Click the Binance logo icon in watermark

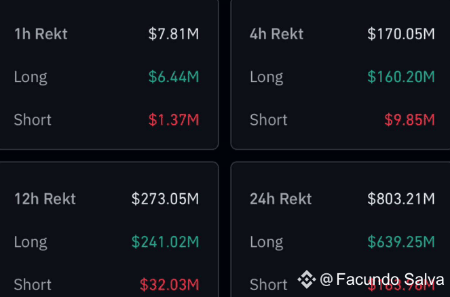307,279
